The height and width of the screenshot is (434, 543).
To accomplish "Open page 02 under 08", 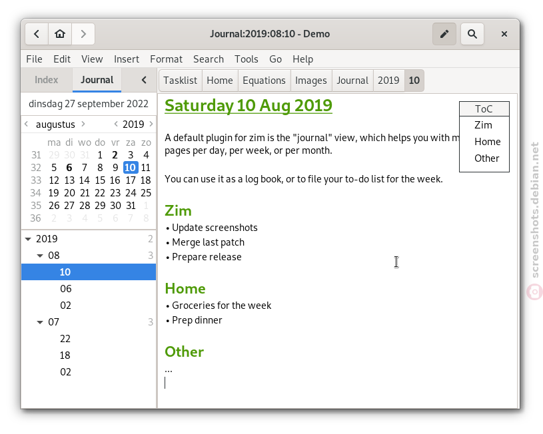I will coord(89,306).
